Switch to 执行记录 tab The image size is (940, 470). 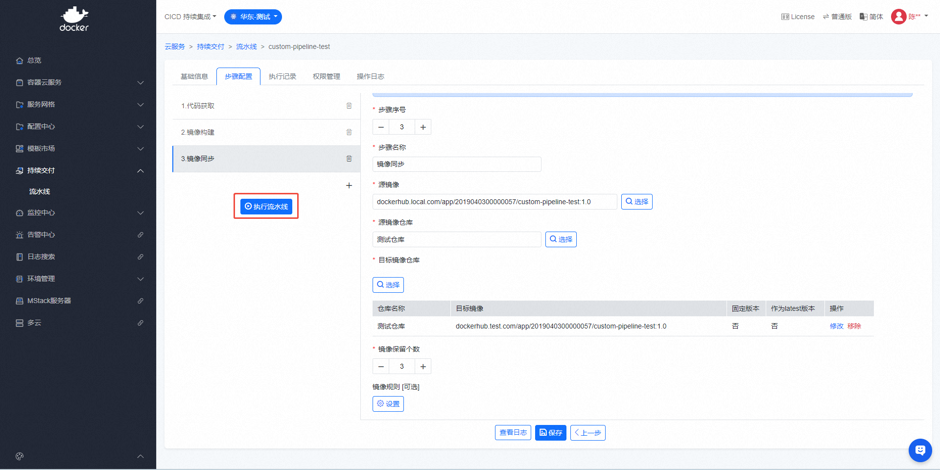pyautogui.click(x=282, y=76)
